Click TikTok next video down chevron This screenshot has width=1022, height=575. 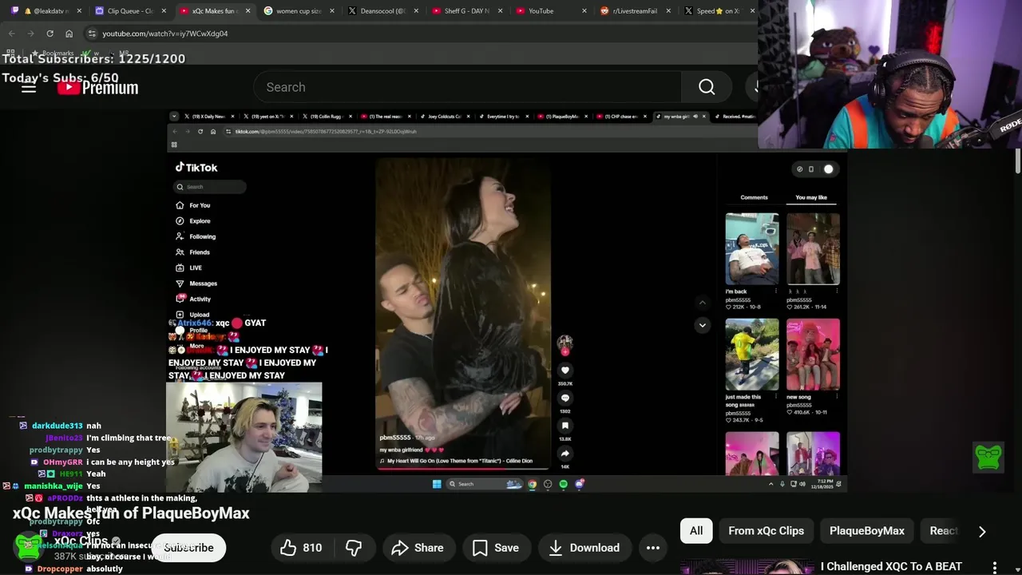[703, 325]
